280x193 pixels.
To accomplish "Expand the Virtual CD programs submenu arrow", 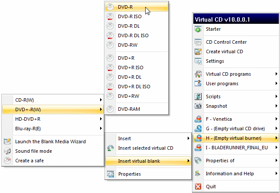I will [276, 74].
